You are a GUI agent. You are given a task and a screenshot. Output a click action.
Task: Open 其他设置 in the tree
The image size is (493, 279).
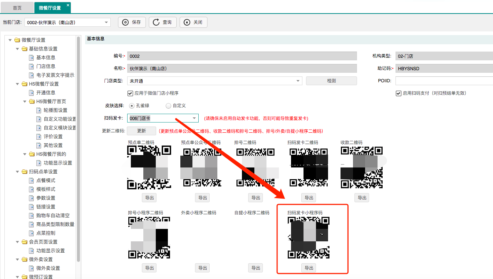(53, 145)
